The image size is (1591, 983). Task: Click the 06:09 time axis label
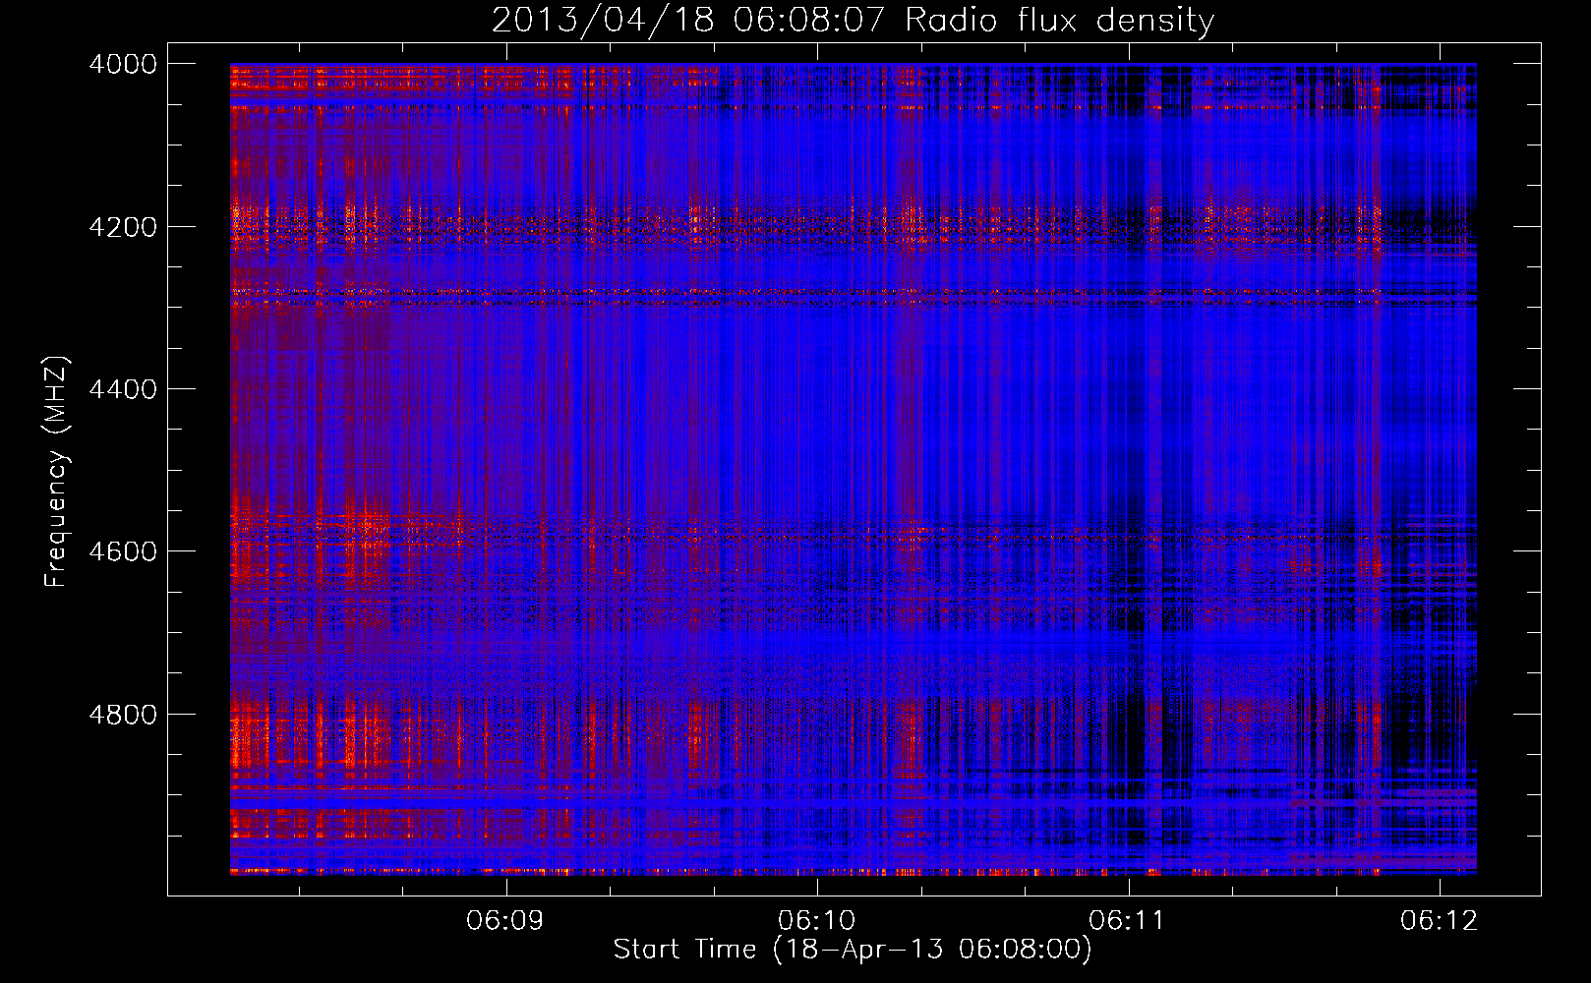pos(505,921)
